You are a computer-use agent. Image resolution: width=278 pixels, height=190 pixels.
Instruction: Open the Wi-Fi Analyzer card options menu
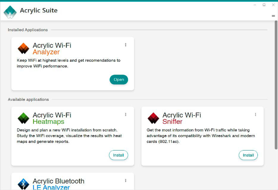pyautogui.click(x=126, y=45)
